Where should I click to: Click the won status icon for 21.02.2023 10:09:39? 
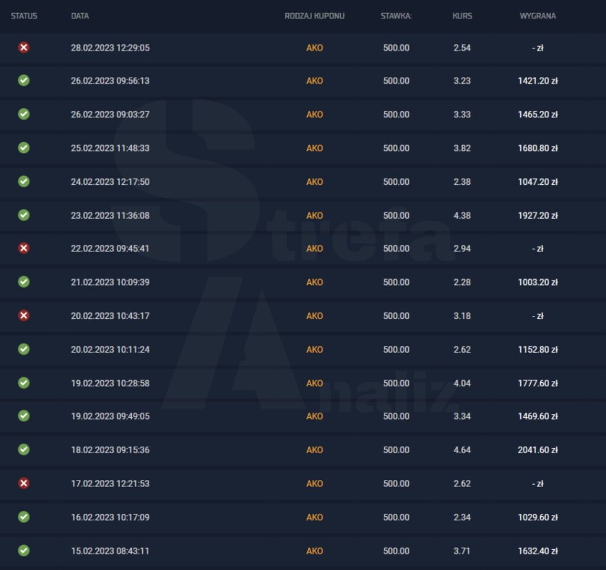click(x=24, y=281)
